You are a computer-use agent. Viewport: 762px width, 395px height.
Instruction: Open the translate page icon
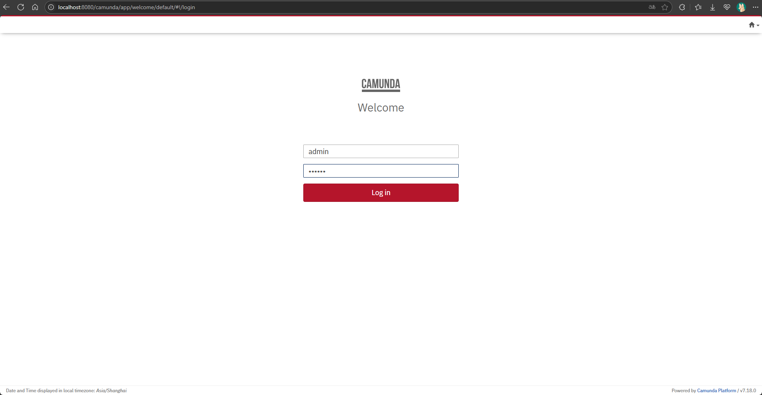[x=651, y=7]
